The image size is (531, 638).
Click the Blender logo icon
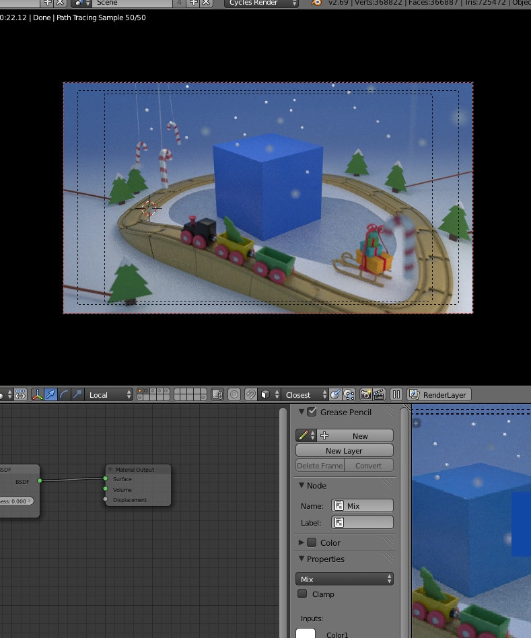(316, 3)
